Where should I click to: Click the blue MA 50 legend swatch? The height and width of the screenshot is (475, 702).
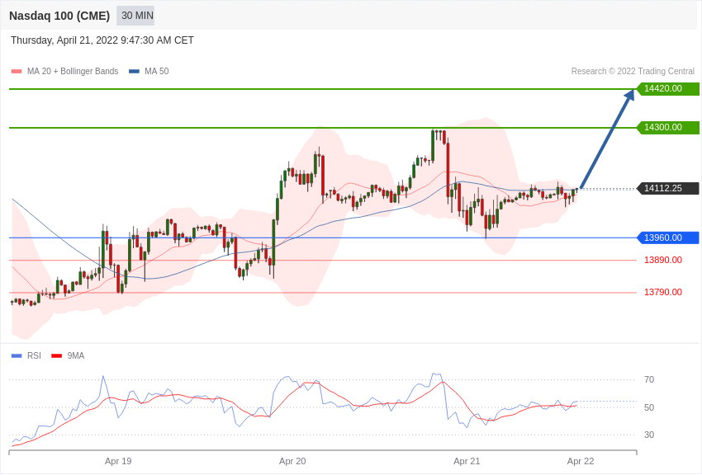coord(134,72)
